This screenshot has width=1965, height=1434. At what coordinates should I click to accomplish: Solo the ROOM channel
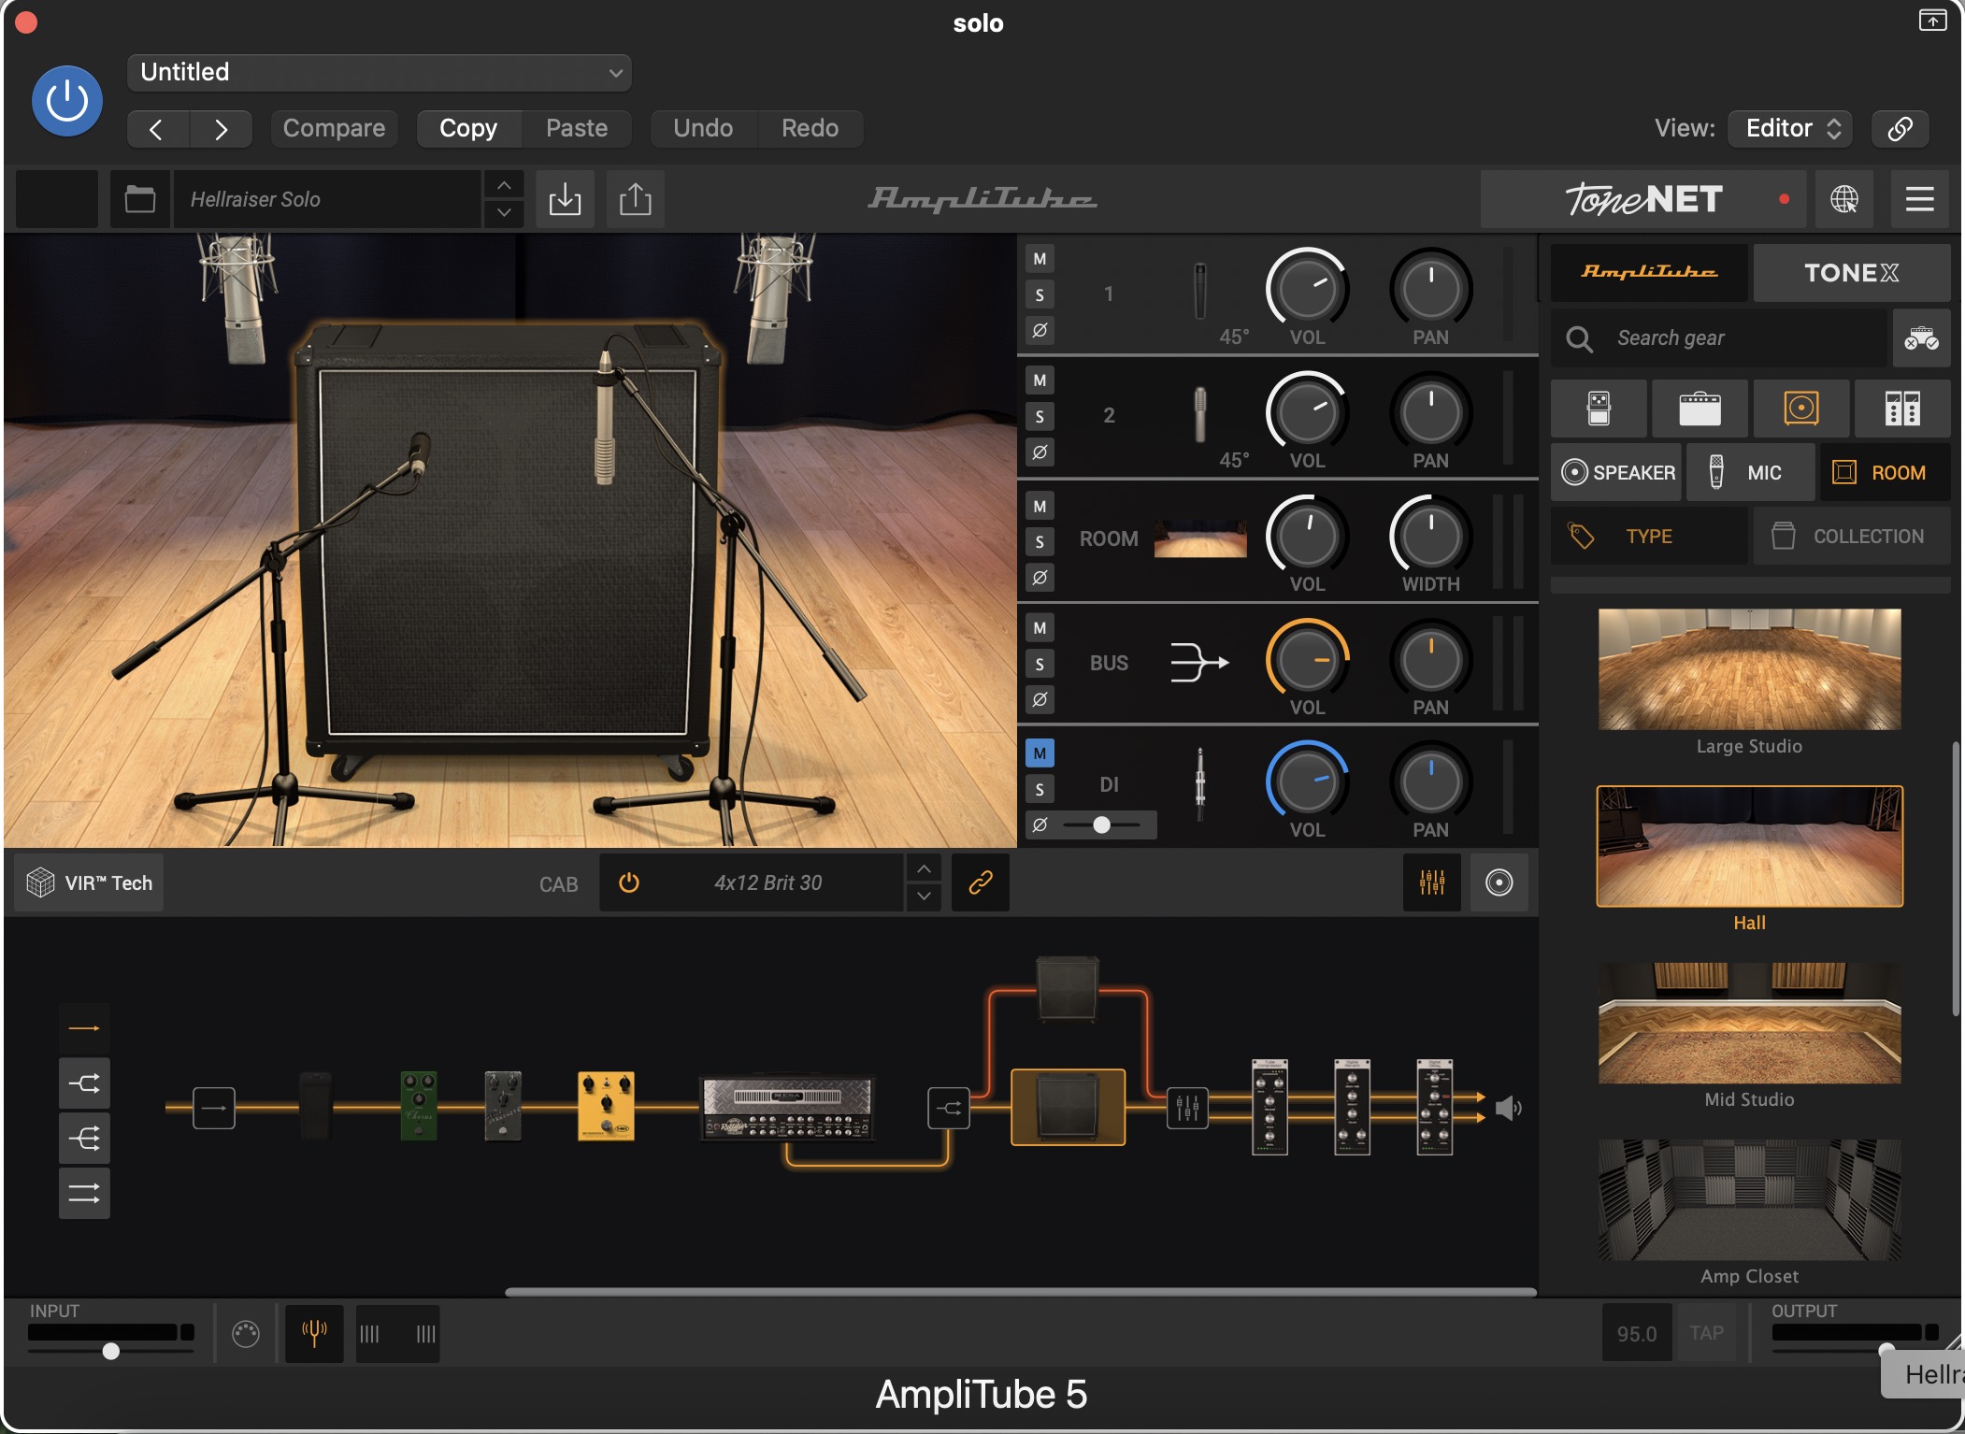coord(1040,541)
